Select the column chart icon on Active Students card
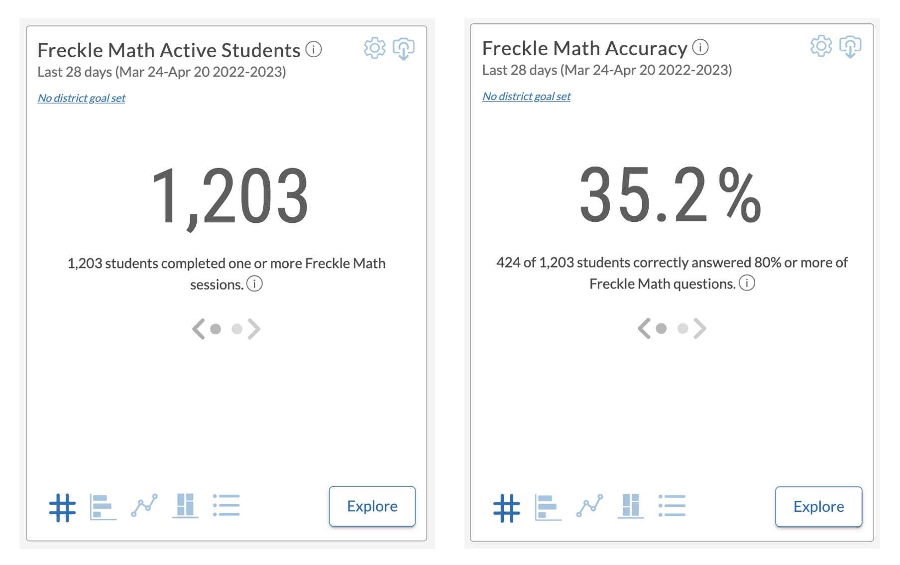Screen dimensions: 900x565 (x=185, y=506)
